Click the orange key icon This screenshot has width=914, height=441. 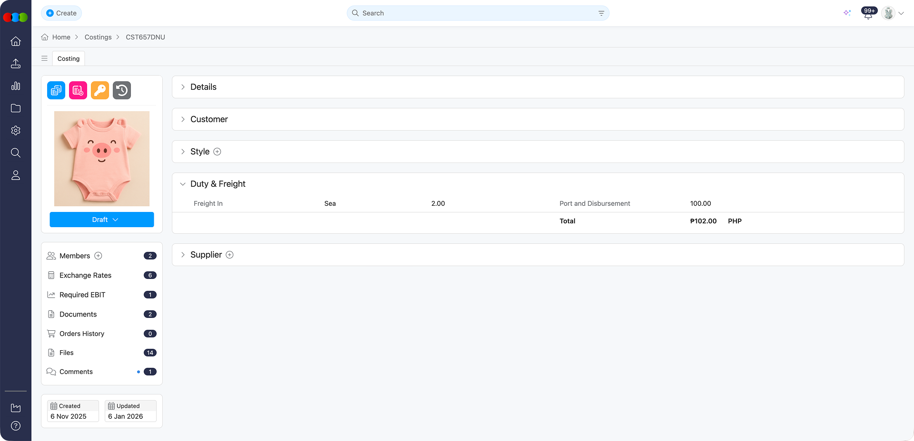click(100, 90)
